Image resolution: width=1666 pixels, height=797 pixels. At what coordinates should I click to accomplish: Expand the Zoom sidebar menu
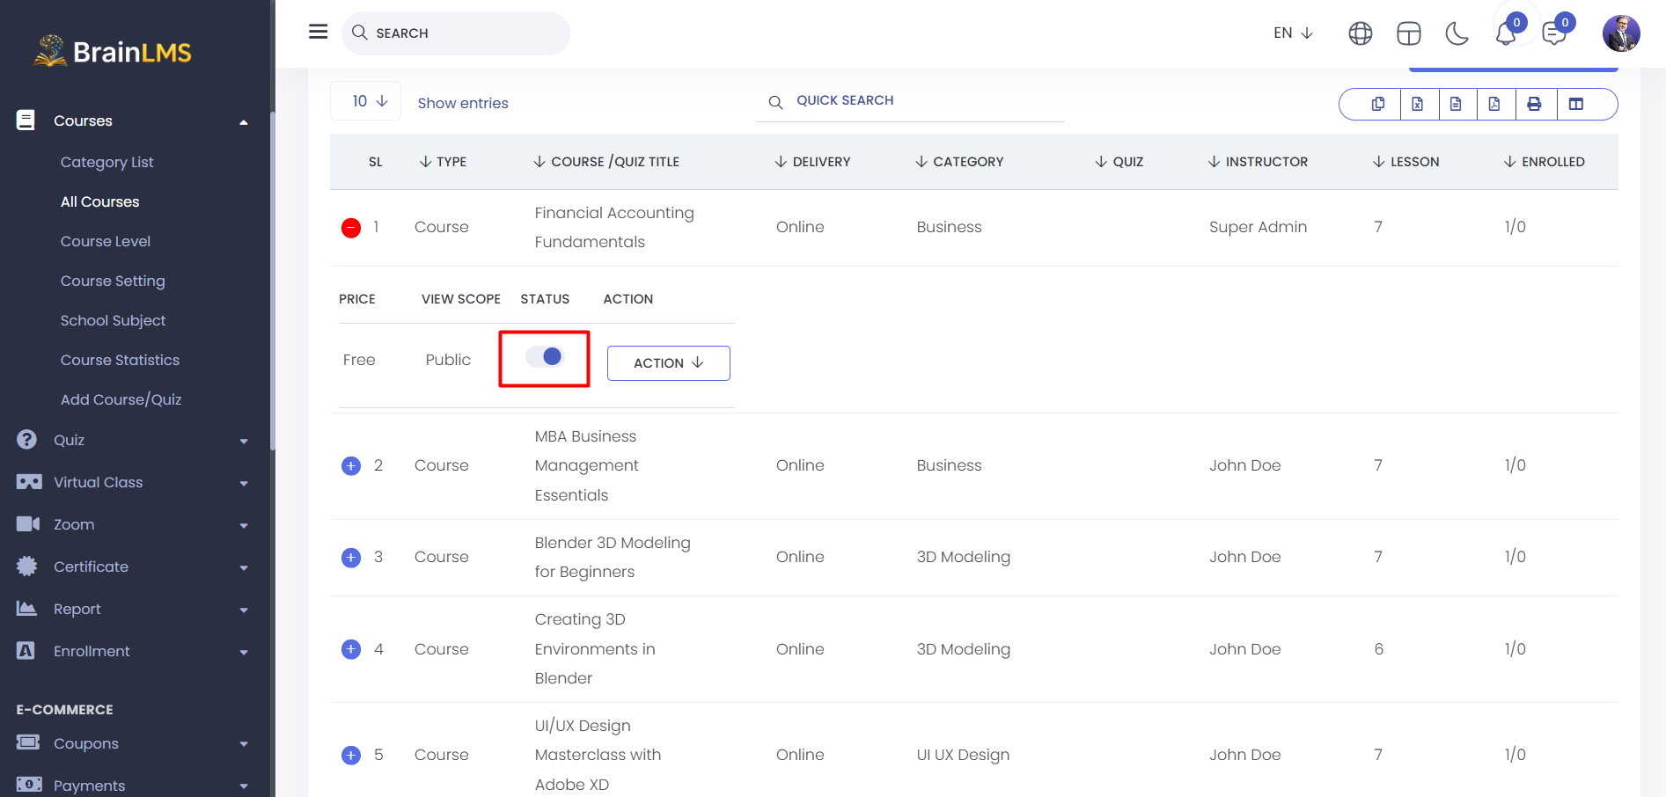coord(132,524)
